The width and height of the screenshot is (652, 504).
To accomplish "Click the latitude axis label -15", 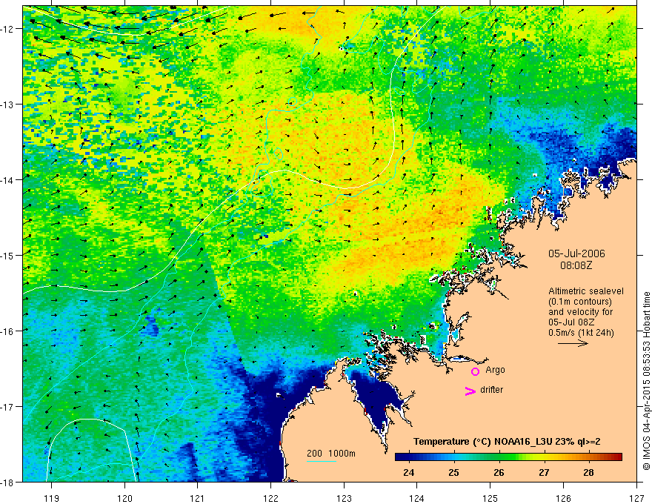I will click(7, 255).
